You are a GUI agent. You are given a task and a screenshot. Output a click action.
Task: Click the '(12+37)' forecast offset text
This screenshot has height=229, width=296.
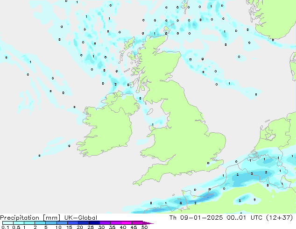point(279,218)
